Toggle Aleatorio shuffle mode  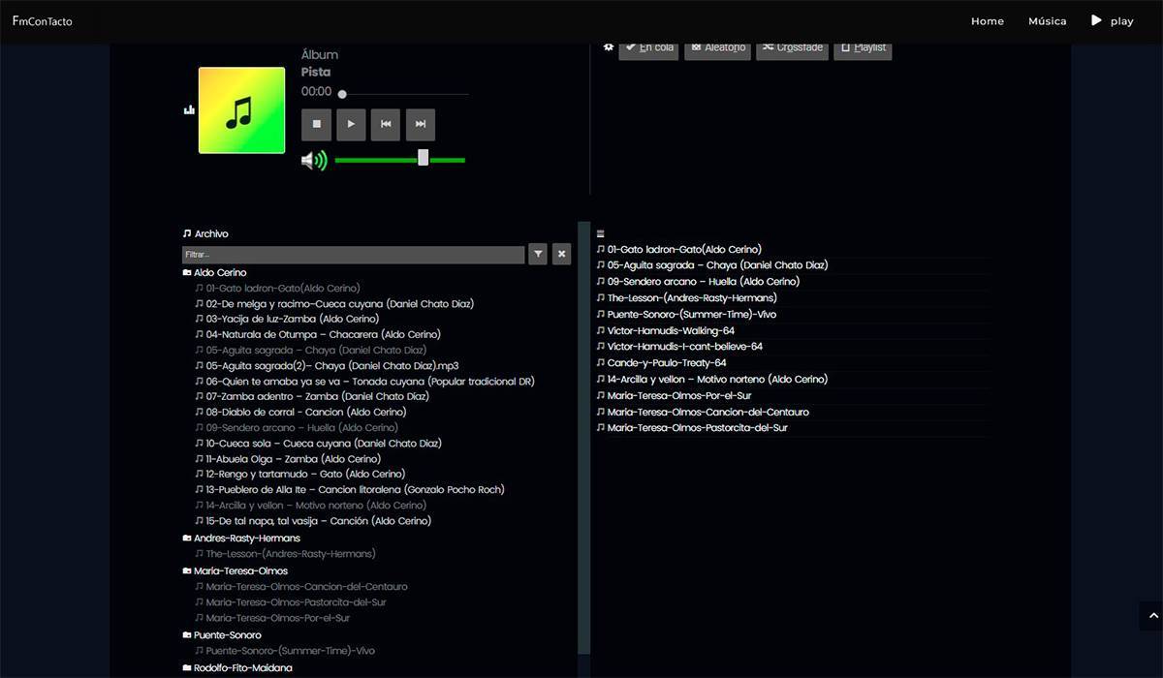pos(717,47)
